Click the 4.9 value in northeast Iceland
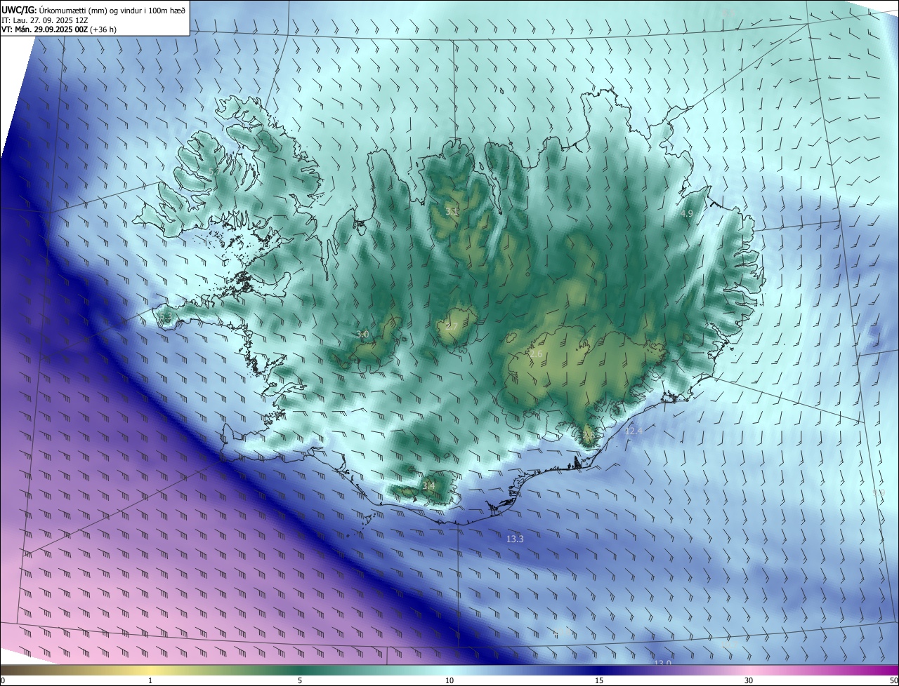This screenshot has height=686, width=899. (687, 213)
